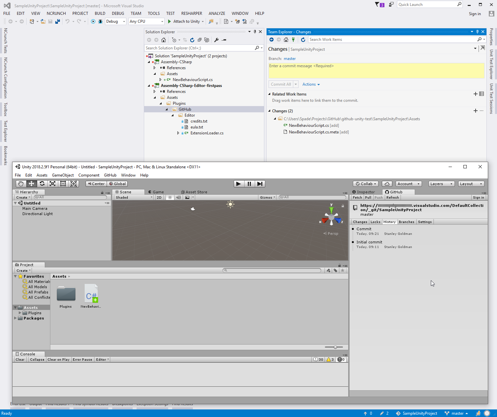Open the Collab dropdown
497x417 pixels.
point(366,184)
